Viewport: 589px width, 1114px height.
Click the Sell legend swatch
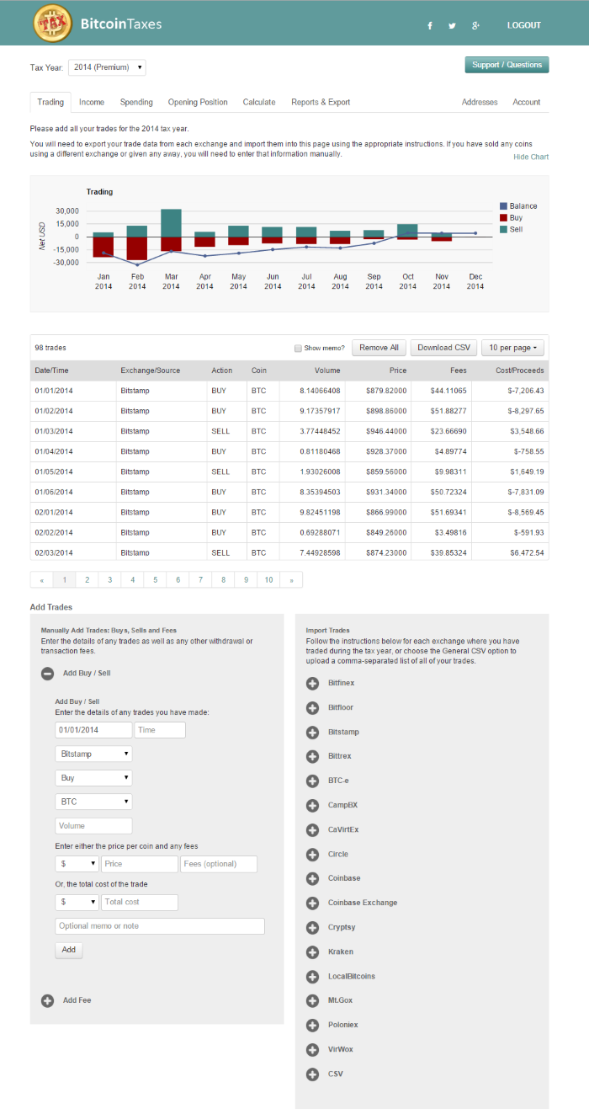click(503, 229)
